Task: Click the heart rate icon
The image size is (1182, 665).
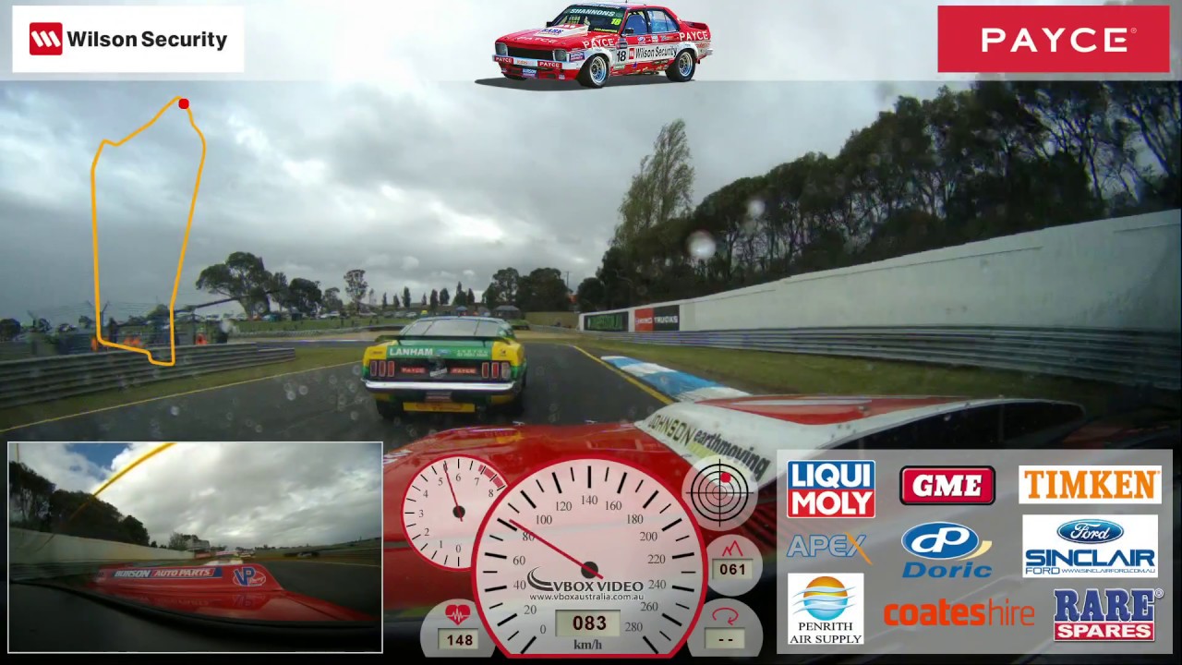Action: click(x=458, y=614)
